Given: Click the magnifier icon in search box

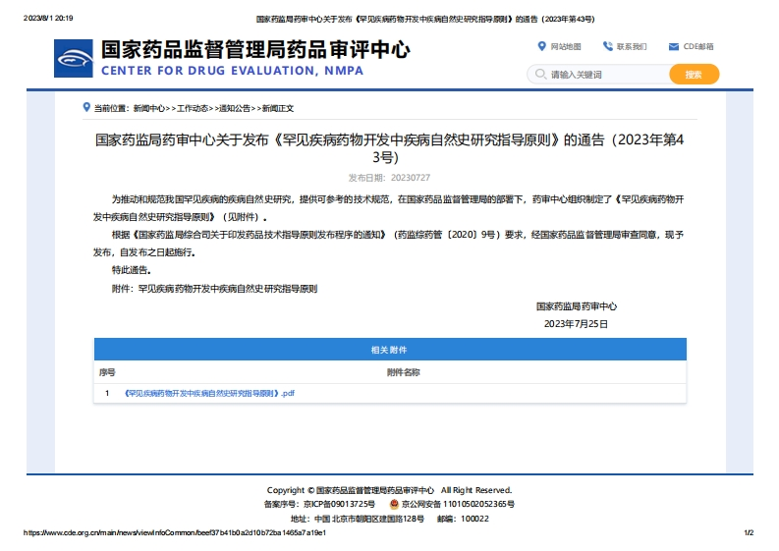Looking at the screenshot, I should (539, 75).
